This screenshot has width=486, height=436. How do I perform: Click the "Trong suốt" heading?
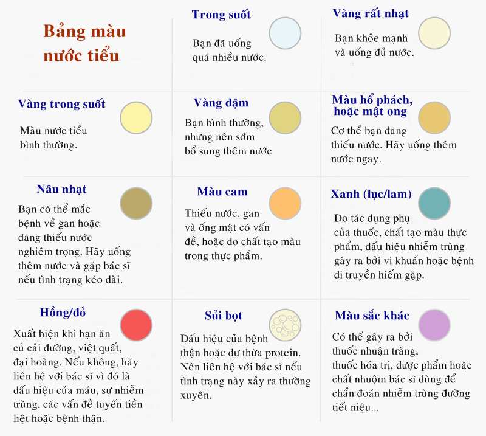pos(221,15)
